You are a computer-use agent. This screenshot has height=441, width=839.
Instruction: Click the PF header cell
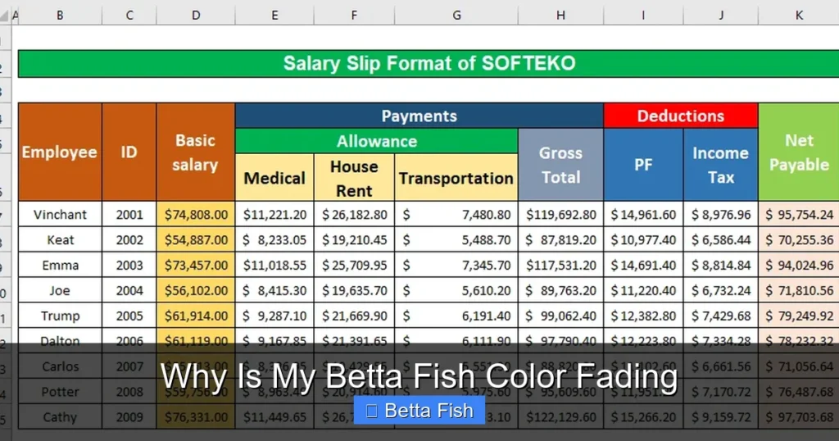pos(643,165)
